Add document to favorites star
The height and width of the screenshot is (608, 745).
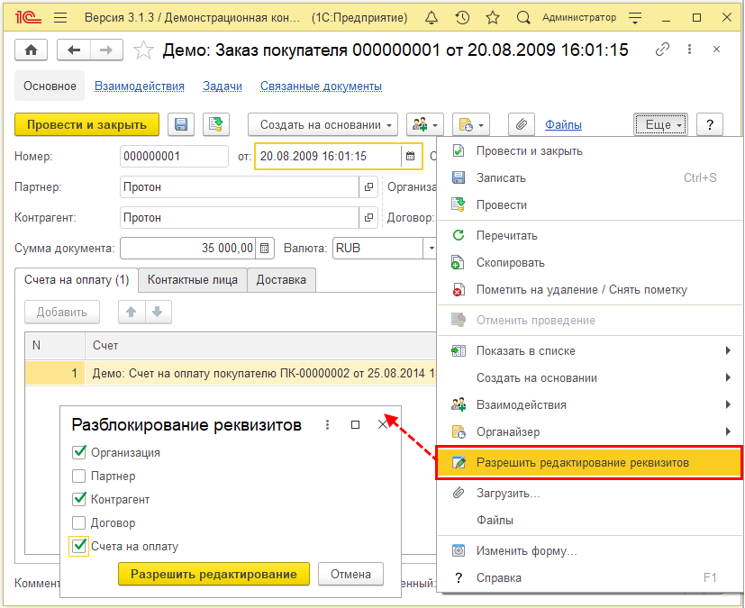(x=143, y=50)
